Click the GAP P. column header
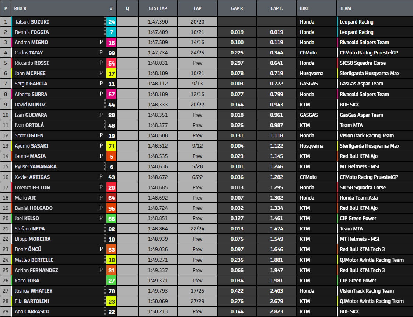The image size is (413, 317). (x=237, y=8)
